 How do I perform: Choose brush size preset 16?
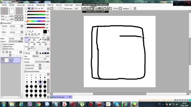pyautogui.click(x=40, y=83)
